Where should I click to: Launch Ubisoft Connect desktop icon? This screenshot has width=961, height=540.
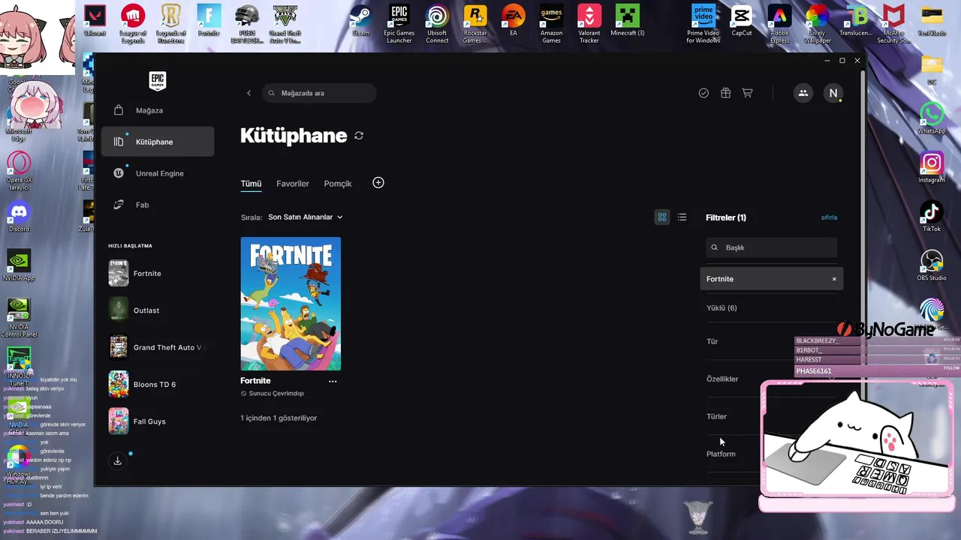(437, 22)
